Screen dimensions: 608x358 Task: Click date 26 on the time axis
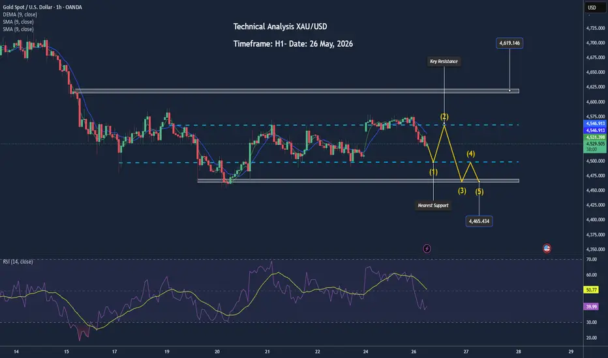414,351
